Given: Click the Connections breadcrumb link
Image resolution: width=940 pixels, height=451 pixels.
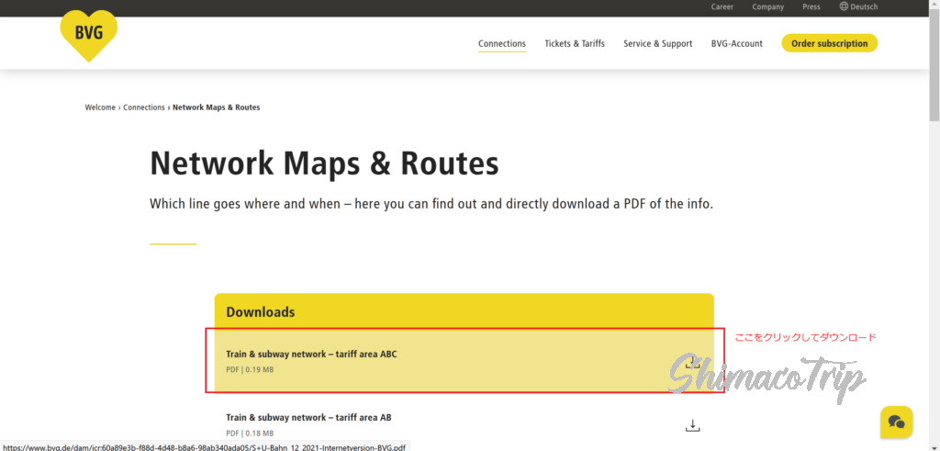Looking at the screenshot, I should [x=144, y=107].
